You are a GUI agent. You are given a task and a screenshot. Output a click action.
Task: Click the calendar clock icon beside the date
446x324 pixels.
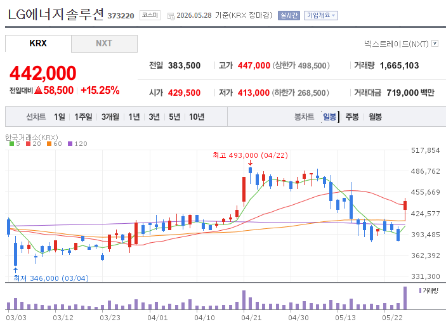click(x=171, y=16)
